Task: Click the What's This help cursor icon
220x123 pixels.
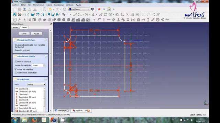Action: click(92, 9)
